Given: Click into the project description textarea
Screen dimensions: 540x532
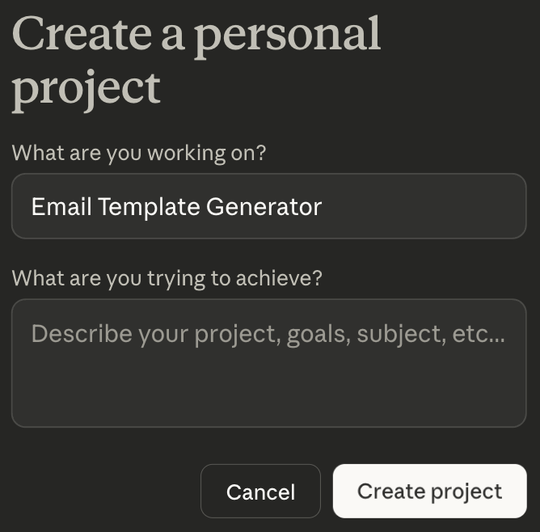Looking at the screenshot, I should pos(268,363).
